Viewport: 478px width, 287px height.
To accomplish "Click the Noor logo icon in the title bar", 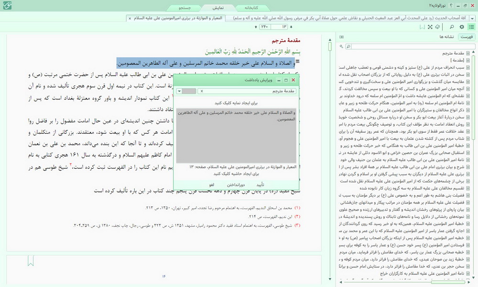I will (7, 5).
